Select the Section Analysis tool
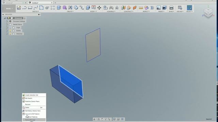Image resolution: width=218 pixels, height=122 pixels. pyautogui.click(x=152, y=7)
